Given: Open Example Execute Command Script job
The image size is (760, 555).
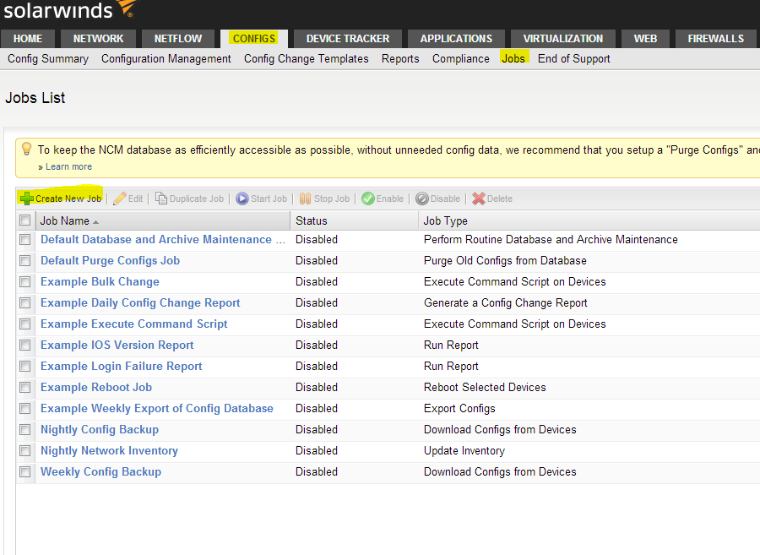Looking at the screenshot, I should 133,324.
